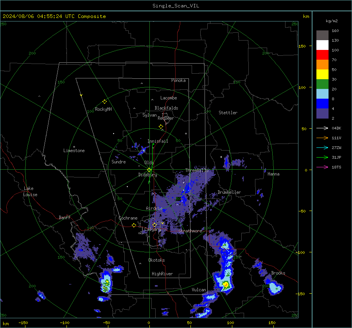352x328 pixels.
Task: Click the Hanna town label
Action: point(273,174)
